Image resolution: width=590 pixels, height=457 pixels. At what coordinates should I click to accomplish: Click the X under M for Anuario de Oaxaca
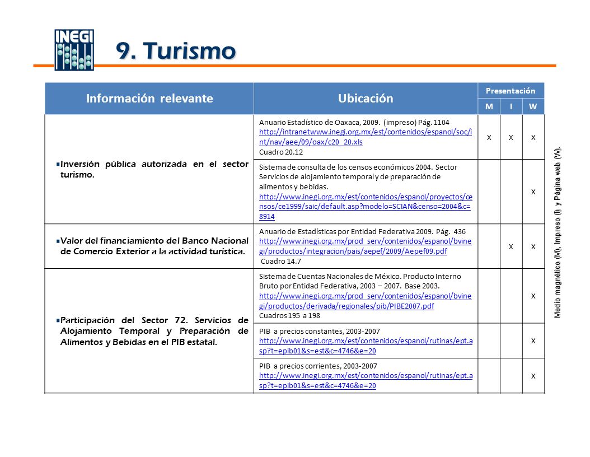(489, 138)
